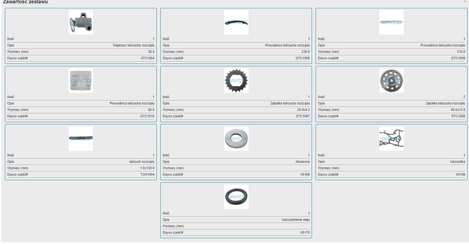
Task: Click dimension value 1.0x130.0
Action: coord(147,168)
